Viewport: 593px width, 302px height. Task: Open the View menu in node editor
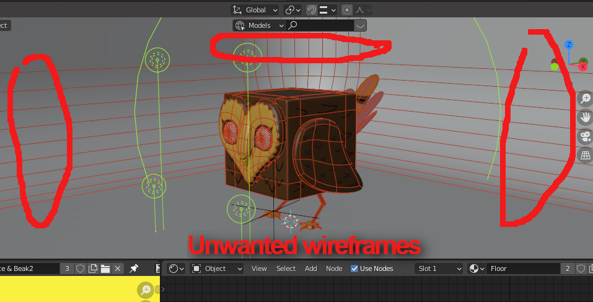pos(259,269)
